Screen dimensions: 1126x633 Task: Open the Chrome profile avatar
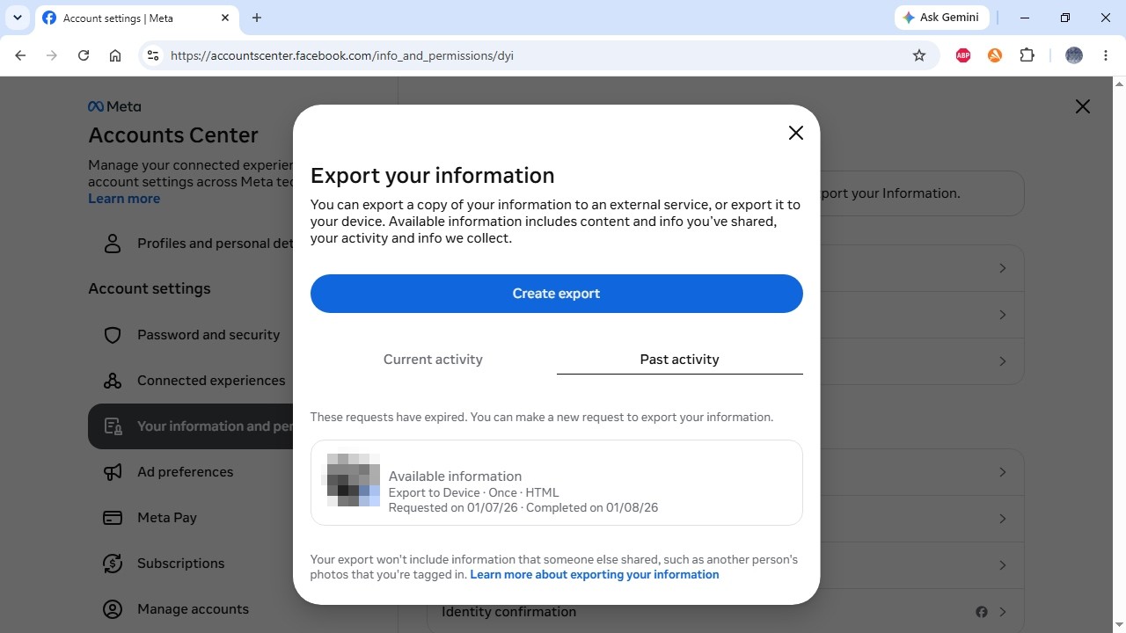tap(1074, 55)
